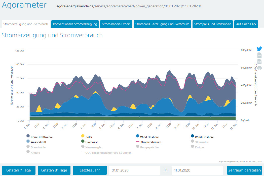Open the Strom-Import/Export tab
Viewport: 264px width, 176px height.
click(x=116, y=24)
